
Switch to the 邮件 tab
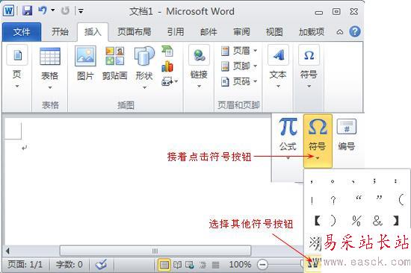click(208, 32)
